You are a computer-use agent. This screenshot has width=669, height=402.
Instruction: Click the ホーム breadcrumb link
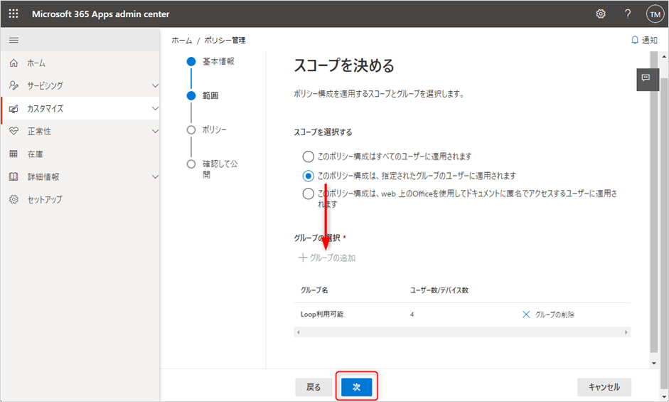(x=182, y=40)
